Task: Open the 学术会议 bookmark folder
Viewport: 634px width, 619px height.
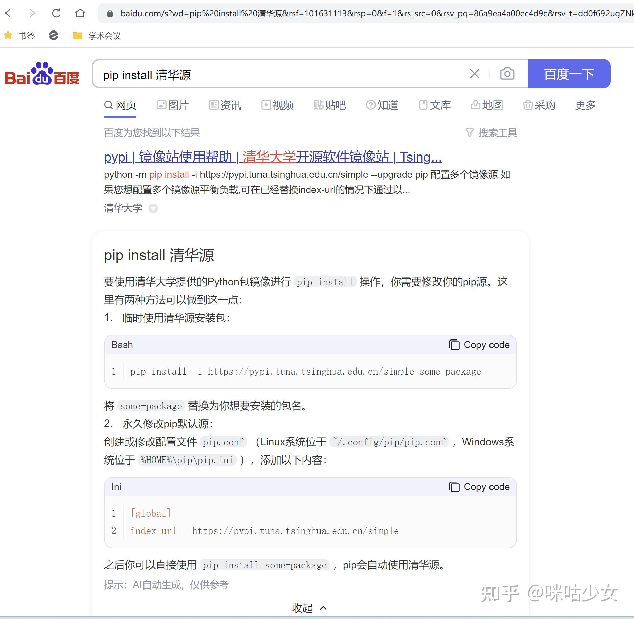Action: coord(97,35)
